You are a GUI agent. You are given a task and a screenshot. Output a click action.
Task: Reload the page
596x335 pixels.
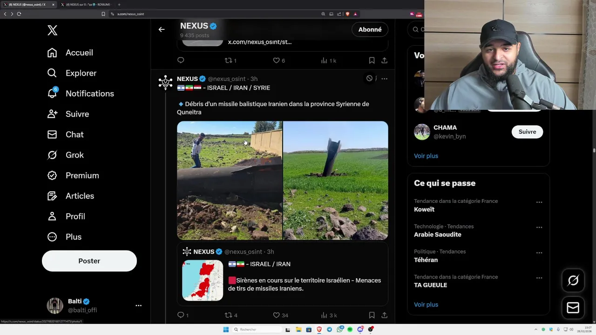(x=19, y=14)
